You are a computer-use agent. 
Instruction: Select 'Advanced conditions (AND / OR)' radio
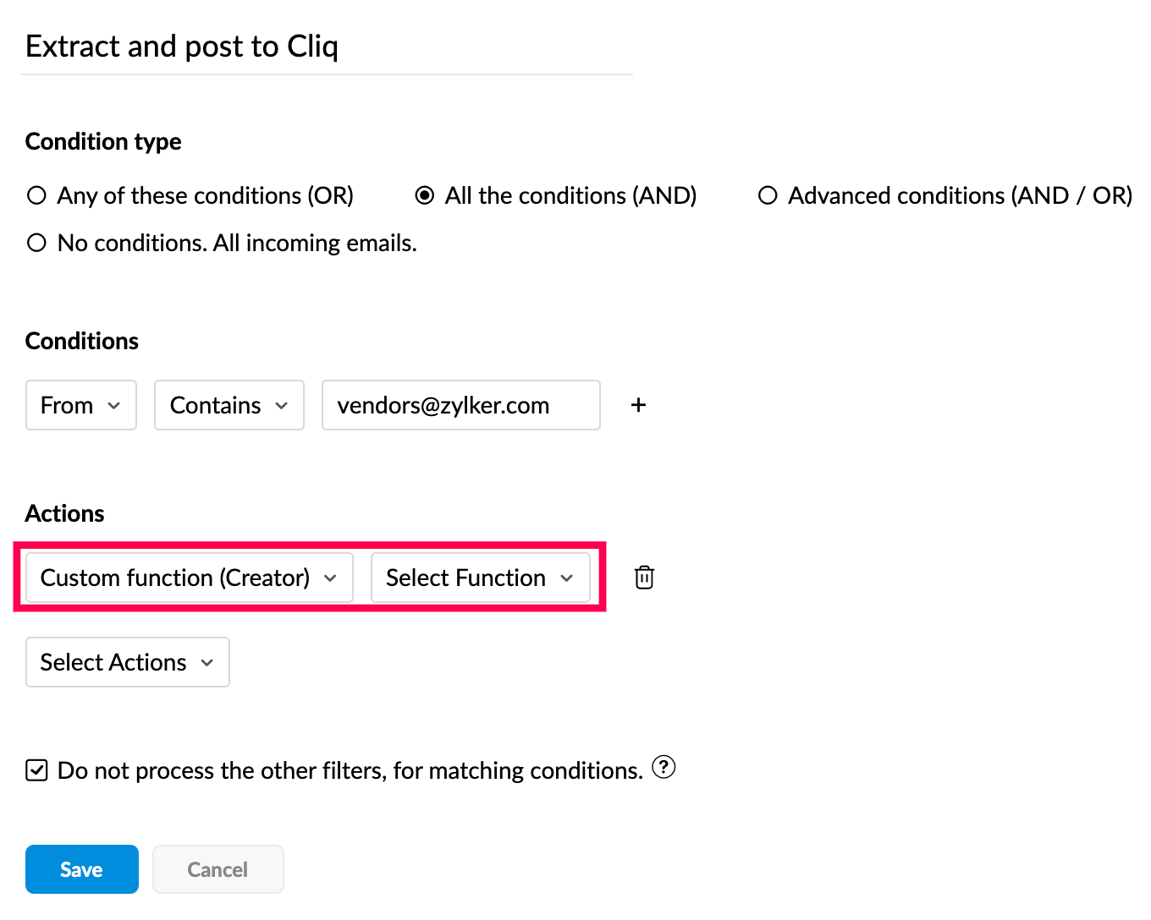[768, 196]
